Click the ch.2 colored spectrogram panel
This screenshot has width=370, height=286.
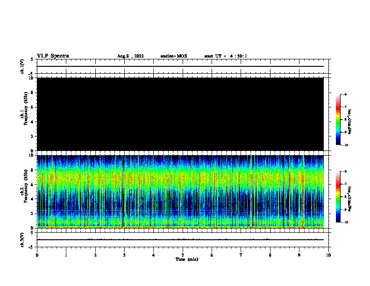click(180, 192)
